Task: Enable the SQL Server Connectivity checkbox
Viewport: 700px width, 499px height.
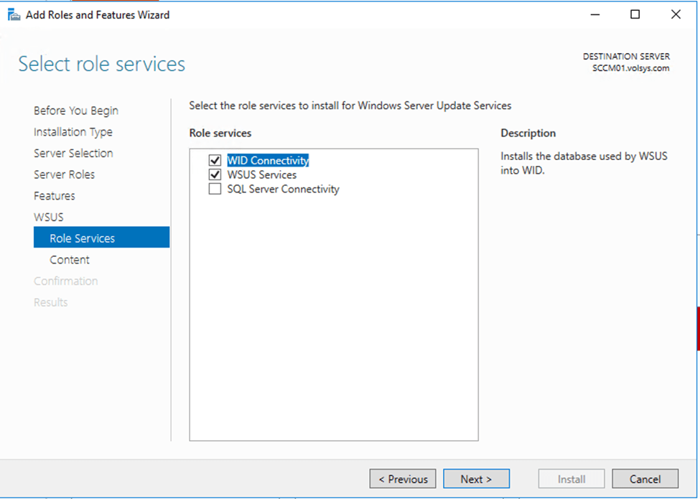Action: (215, 190)
